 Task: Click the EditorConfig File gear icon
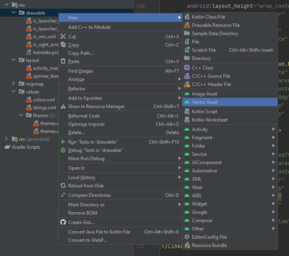click(x=187, y=237)
